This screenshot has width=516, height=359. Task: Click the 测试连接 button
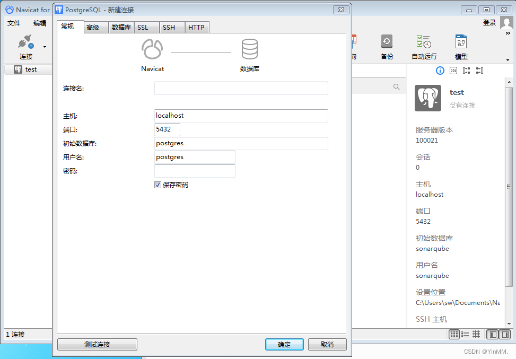click(97, 345)
